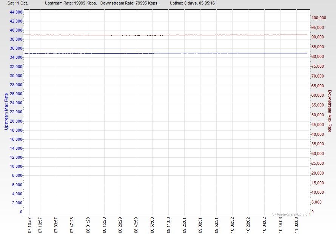Click the 'Sat 11 Oct.' date text
This screenshot has width=336, height=234.
point(18,3)
